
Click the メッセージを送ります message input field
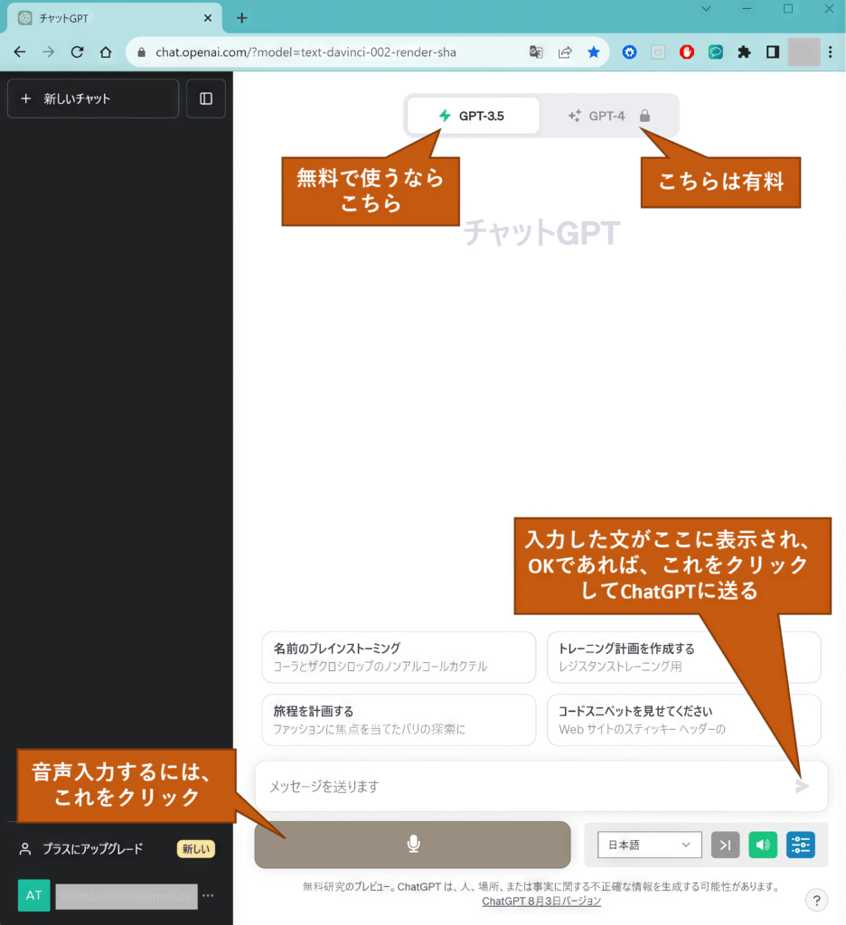tap(524, 786)
